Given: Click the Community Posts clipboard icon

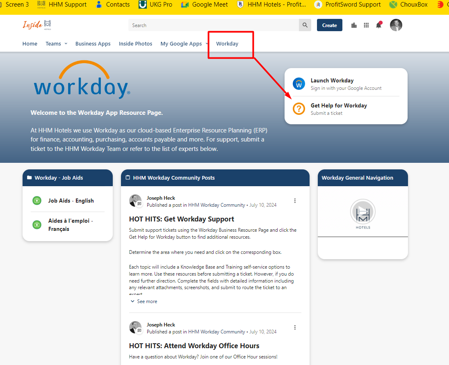Looking at the screenshot, I should [x=128, y=178].
